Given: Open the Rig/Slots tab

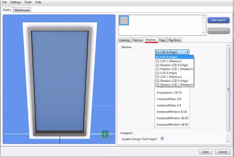Looking at the screenshot, I should (174, 40).
